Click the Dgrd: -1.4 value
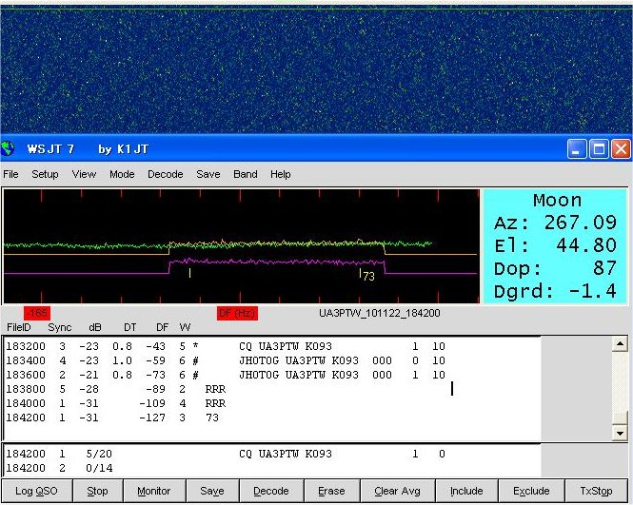 pos(556,291)
